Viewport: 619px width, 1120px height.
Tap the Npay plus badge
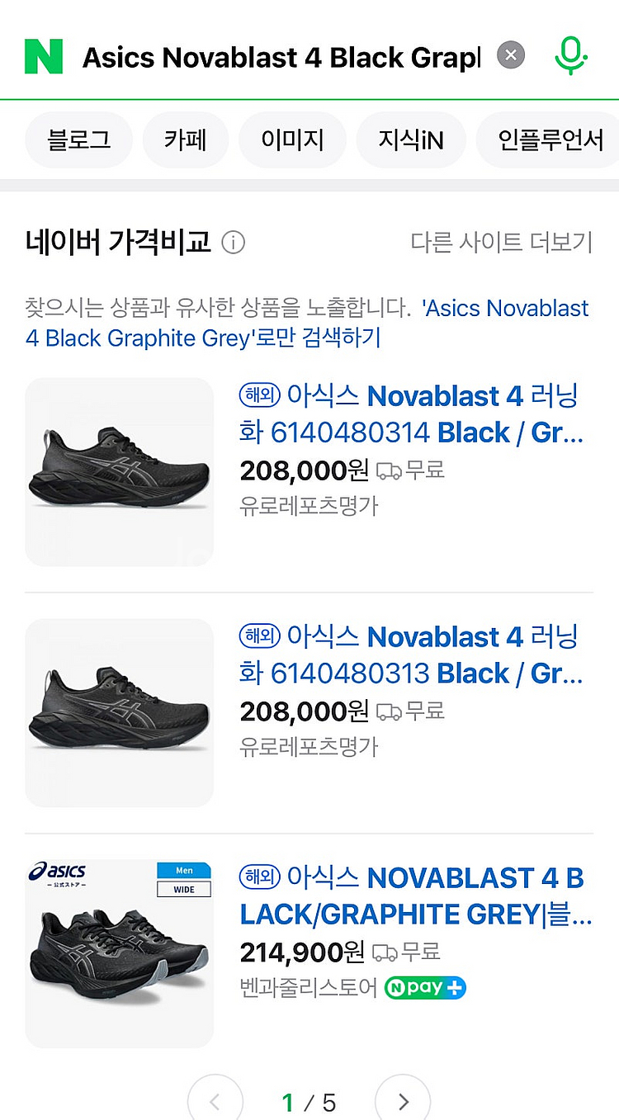pos(425,987)
